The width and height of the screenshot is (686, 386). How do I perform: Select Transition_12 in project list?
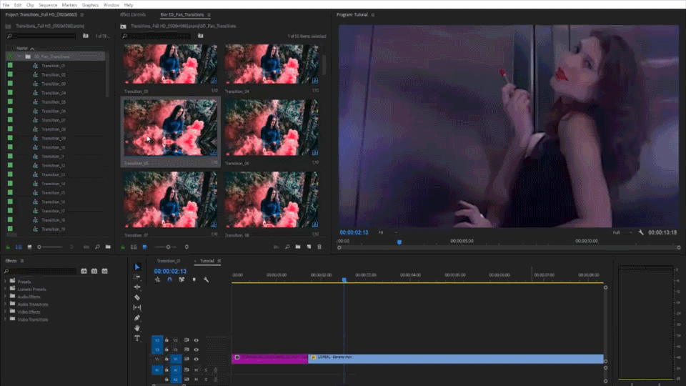(54, 165)
